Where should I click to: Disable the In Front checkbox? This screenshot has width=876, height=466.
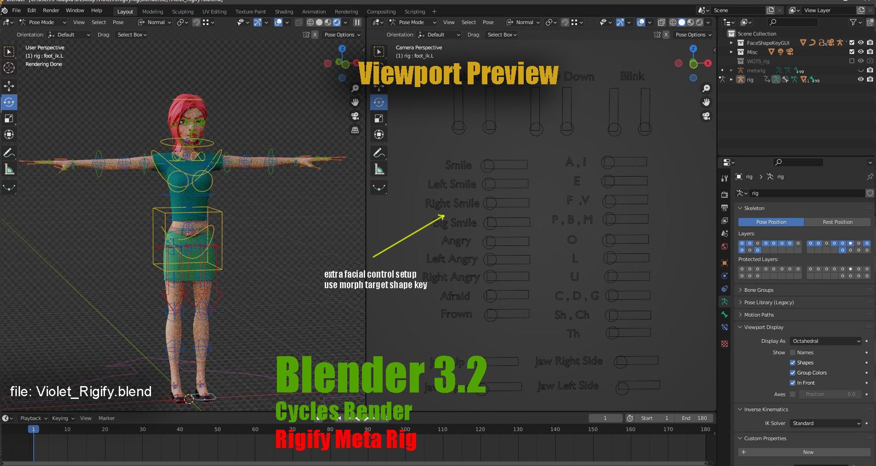click(x=793, y=383)
